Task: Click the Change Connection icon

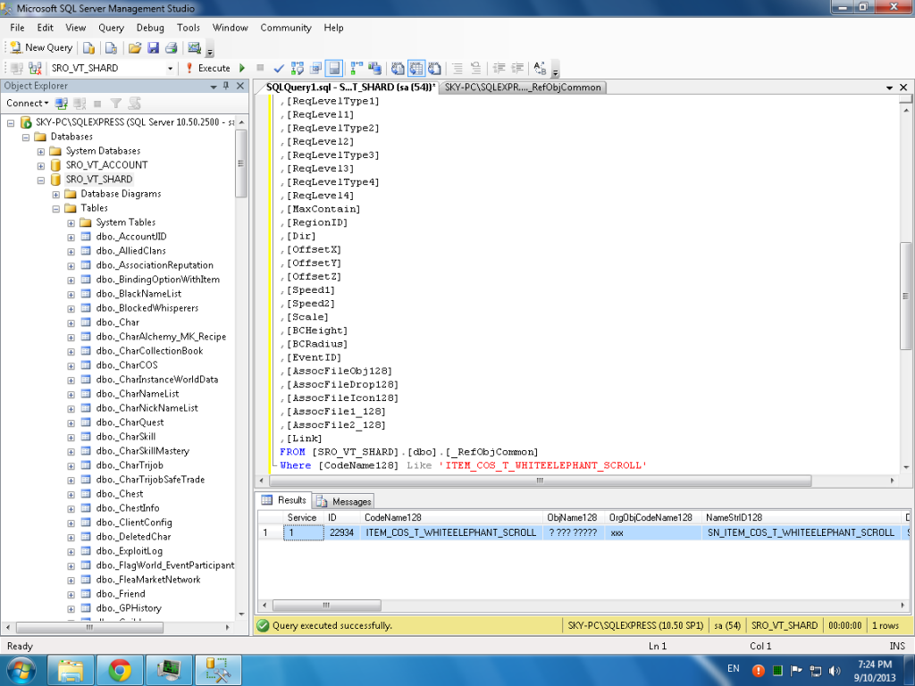Action: coord(35,68)
